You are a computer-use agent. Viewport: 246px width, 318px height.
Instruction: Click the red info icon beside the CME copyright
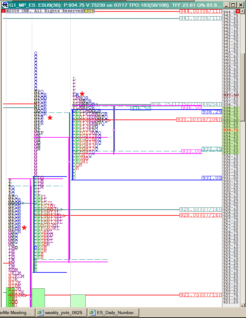3,11
